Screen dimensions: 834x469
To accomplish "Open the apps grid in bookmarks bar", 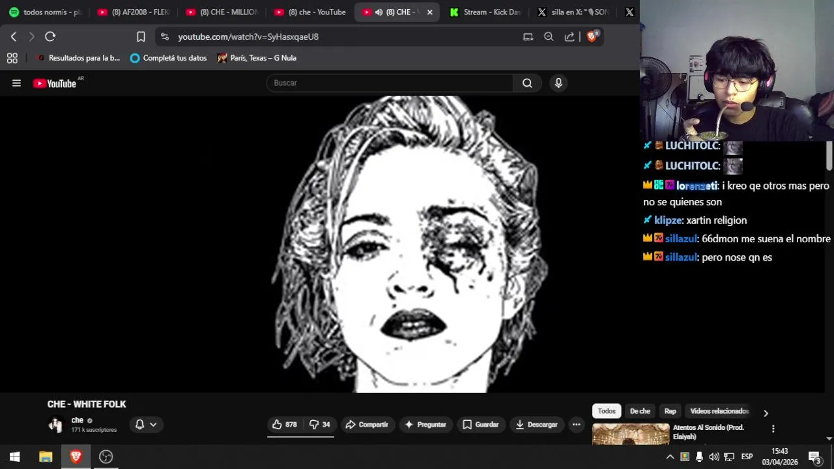I will pos(12,58).
